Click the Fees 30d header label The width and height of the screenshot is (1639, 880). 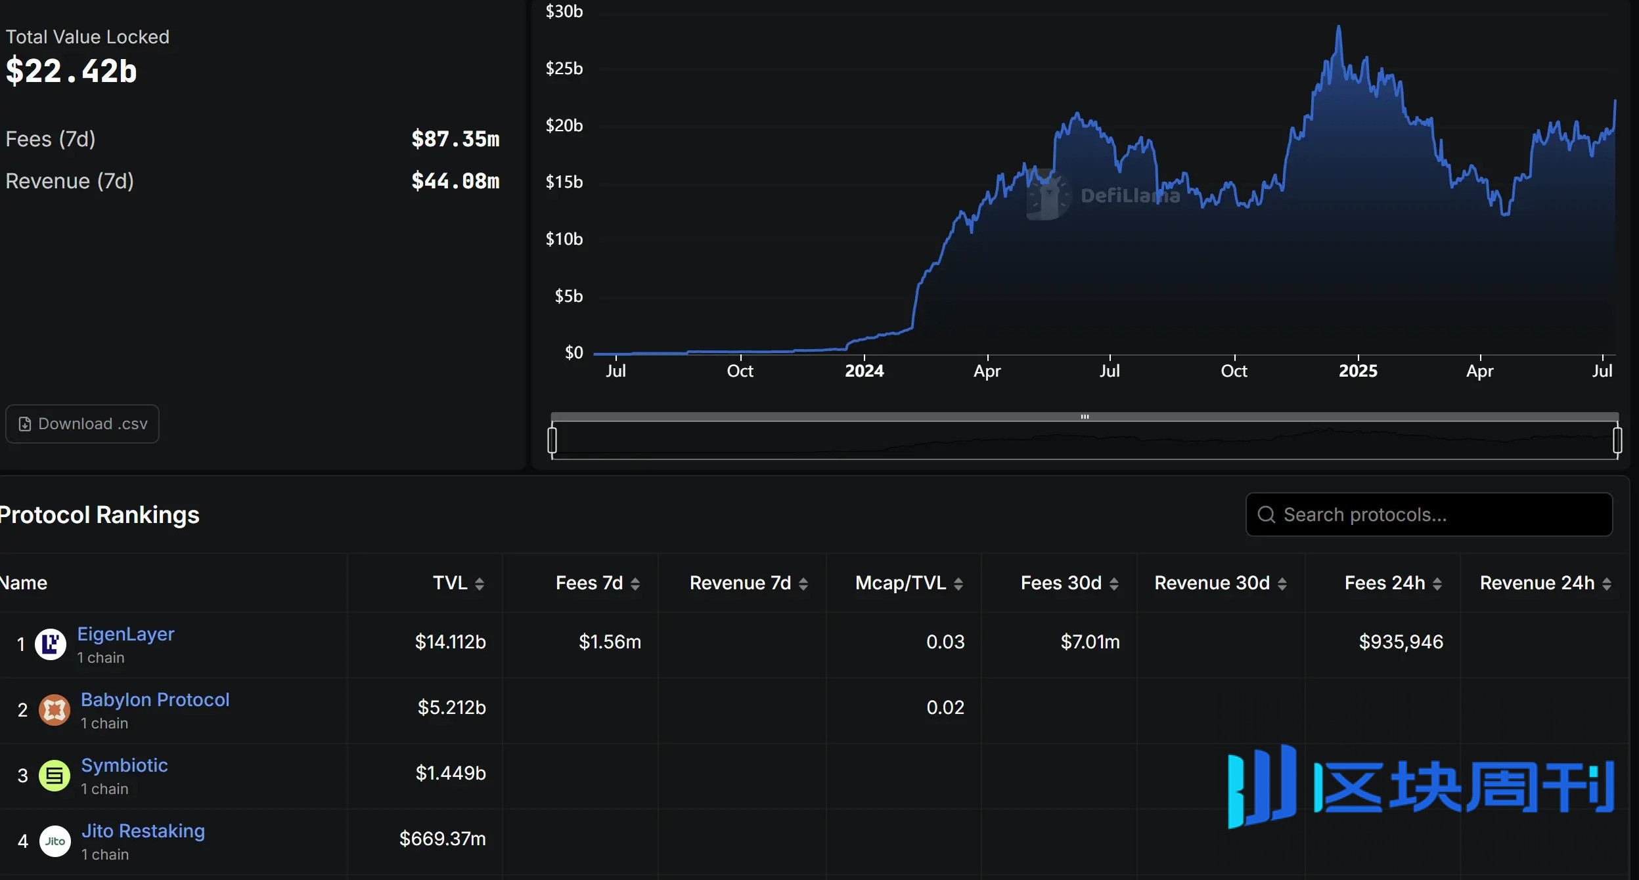[1061, 583]
